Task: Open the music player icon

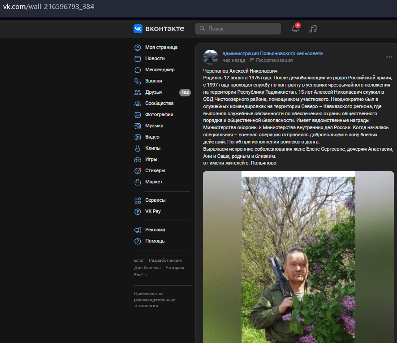Action: [x=313, y=29]
